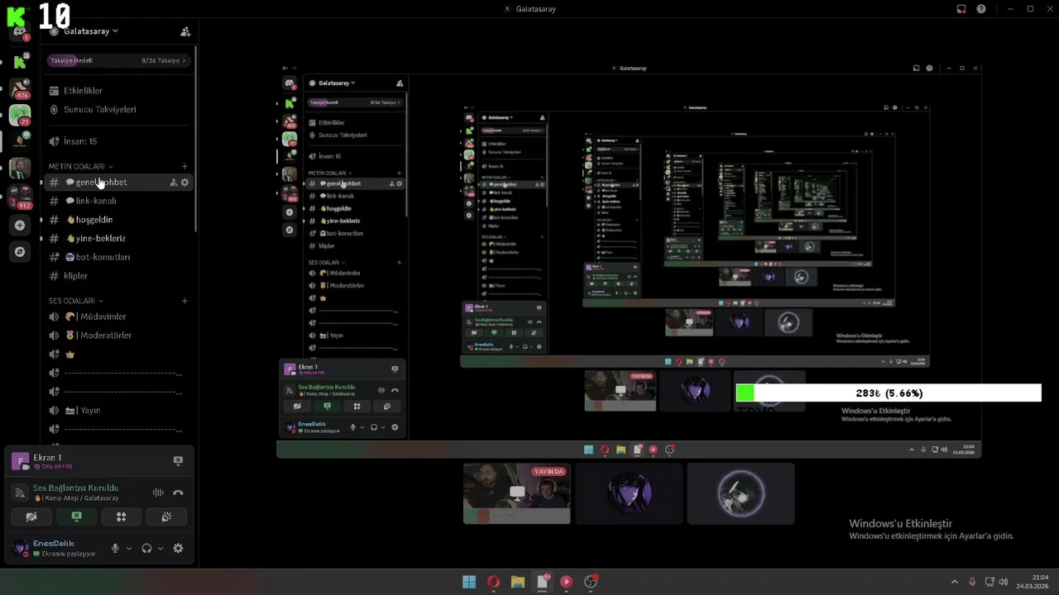Open the inbox icon in the title bar

tap(961, 9)
